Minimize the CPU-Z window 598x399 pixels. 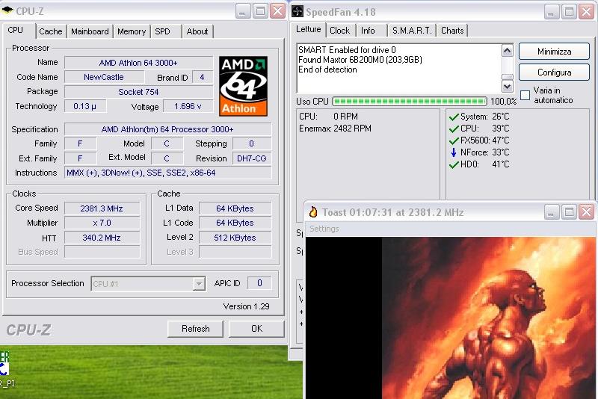242,11
